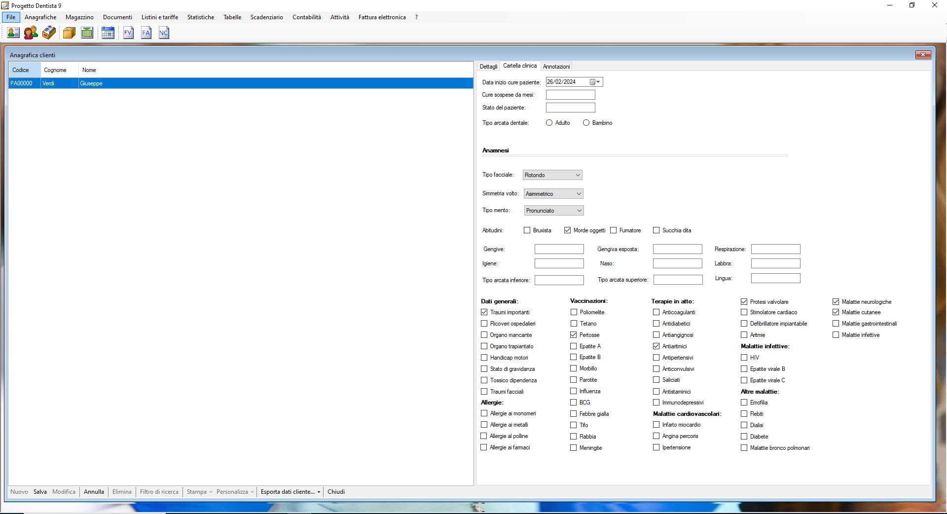Untick the Morde oggetti checkbox
The height and width of the screenshot is (514, 947).
[567, 230]
